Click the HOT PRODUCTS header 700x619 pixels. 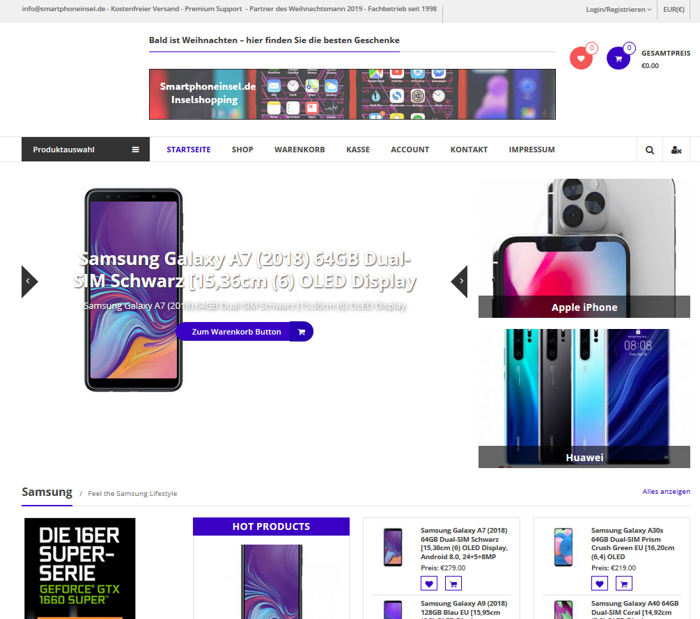(x=272, y=526)
